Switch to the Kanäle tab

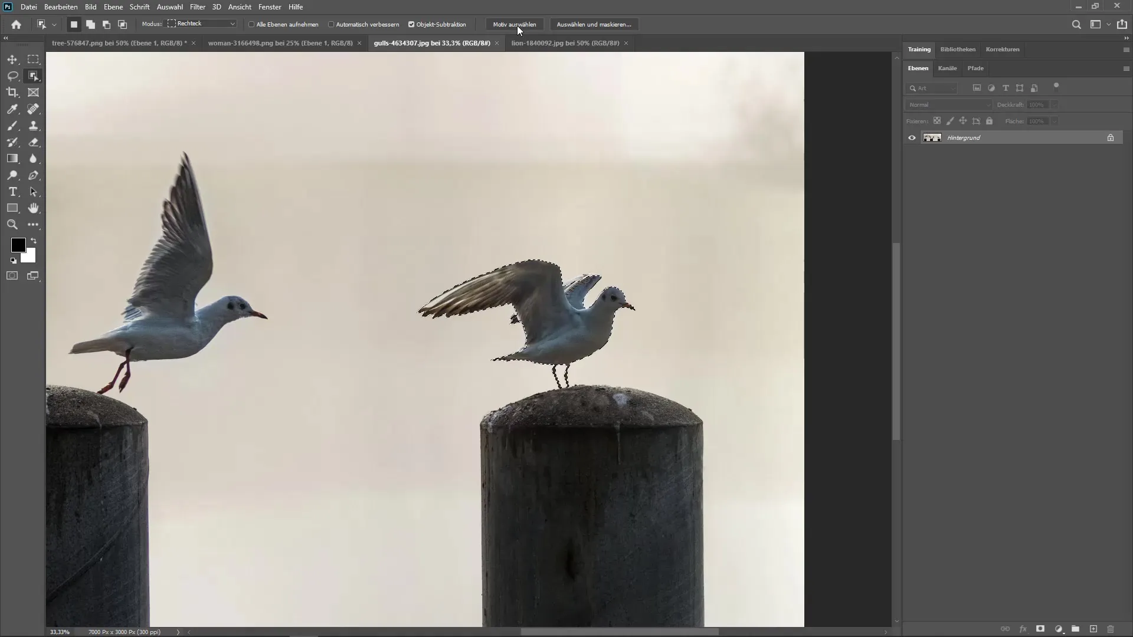coord(947,68)
